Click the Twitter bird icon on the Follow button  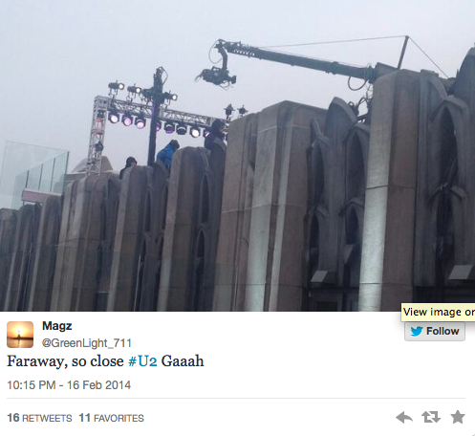(x=417, y=331)
